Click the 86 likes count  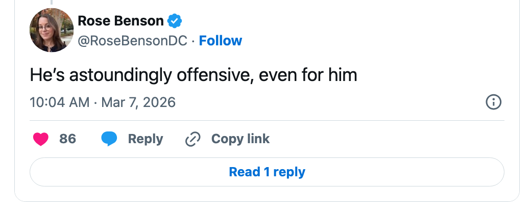click(67, 139)
